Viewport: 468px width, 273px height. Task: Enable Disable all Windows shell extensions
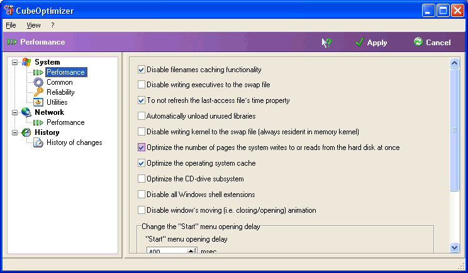142,195
